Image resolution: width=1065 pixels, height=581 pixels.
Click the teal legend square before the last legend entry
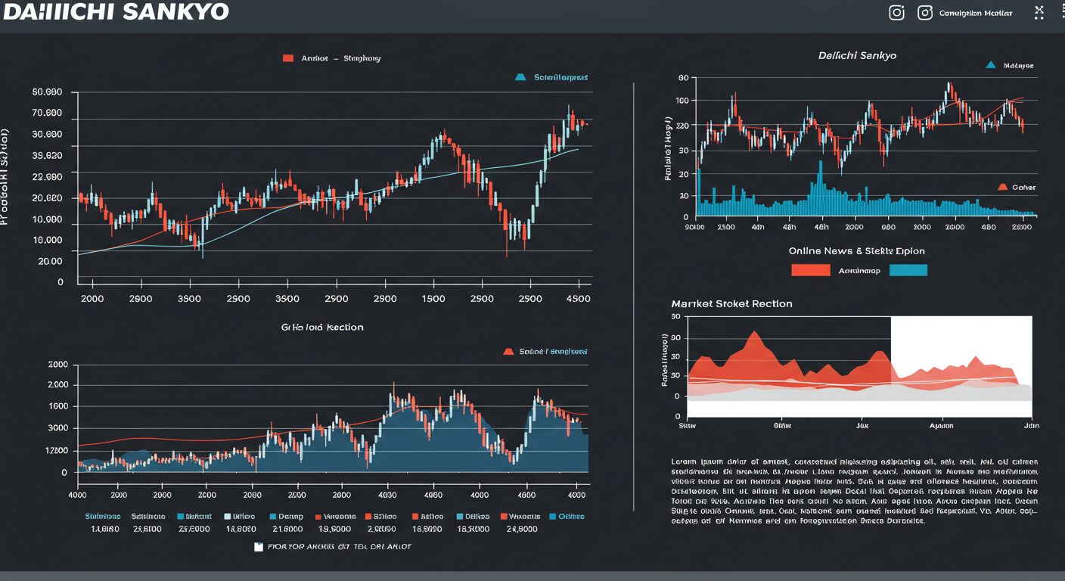(x=552, y=517)
